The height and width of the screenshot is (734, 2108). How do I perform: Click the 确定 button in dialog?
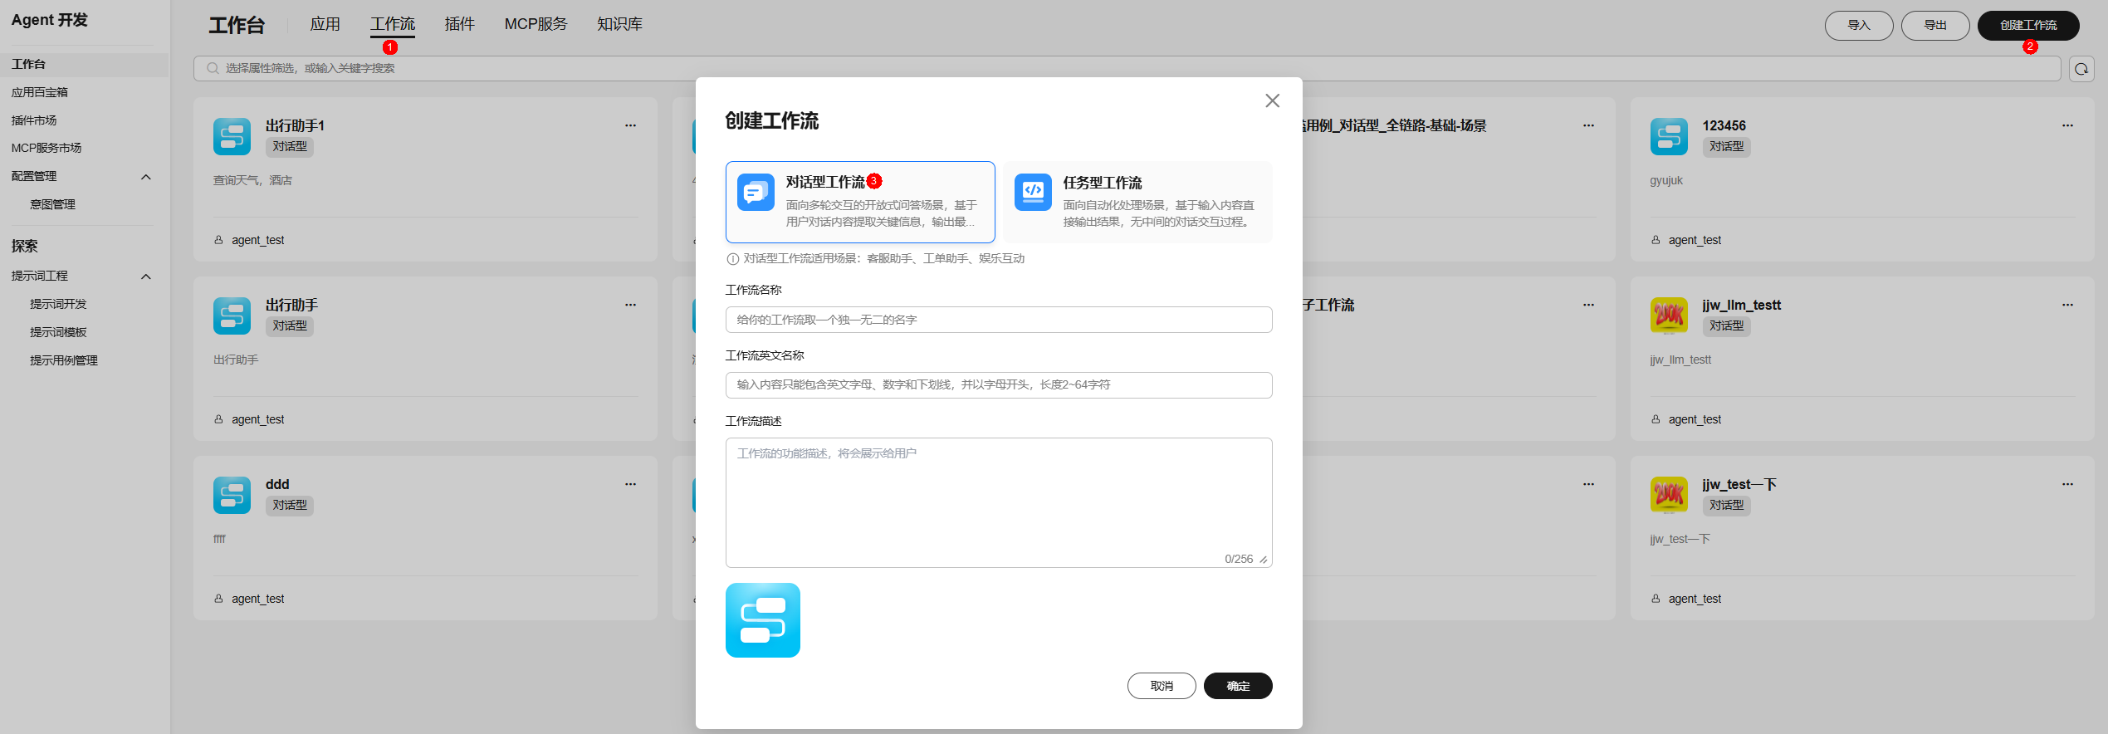[x=1237, y=686]
